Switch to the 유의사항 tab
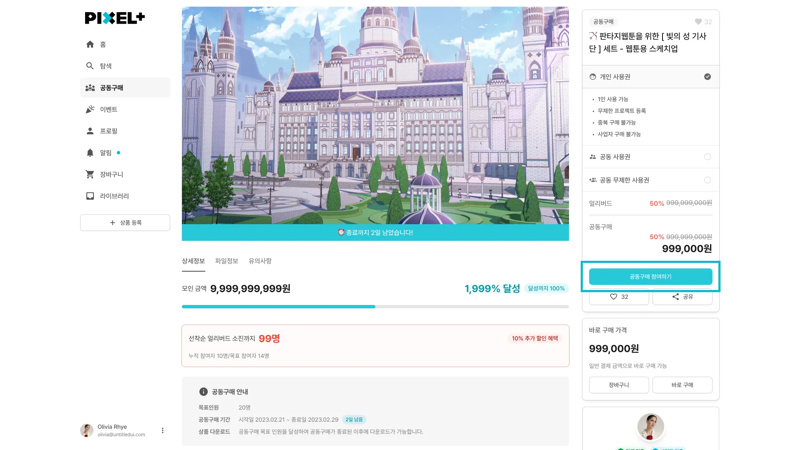Image resolution: width=801 pixels, height=450 pixels. 260,261
